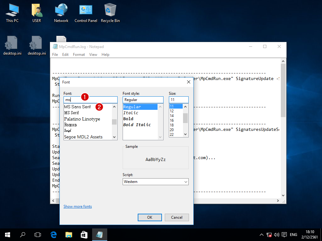
Task: Click the OK button
Action: click(150, 217)
